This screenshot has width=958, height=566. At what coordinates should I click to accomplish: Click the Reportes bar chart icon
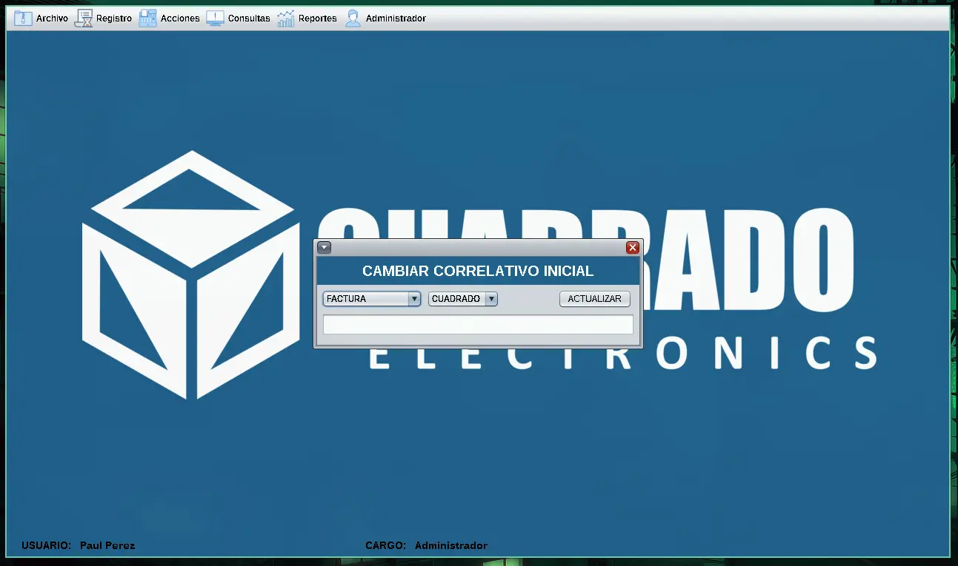pyautogui.click(x=286, y=18)
